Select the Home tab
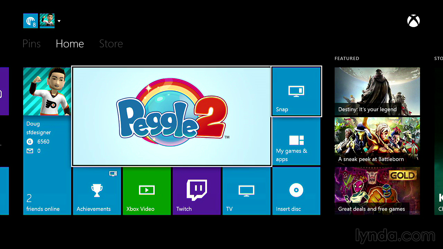443x249 pixels. [70, 44]
